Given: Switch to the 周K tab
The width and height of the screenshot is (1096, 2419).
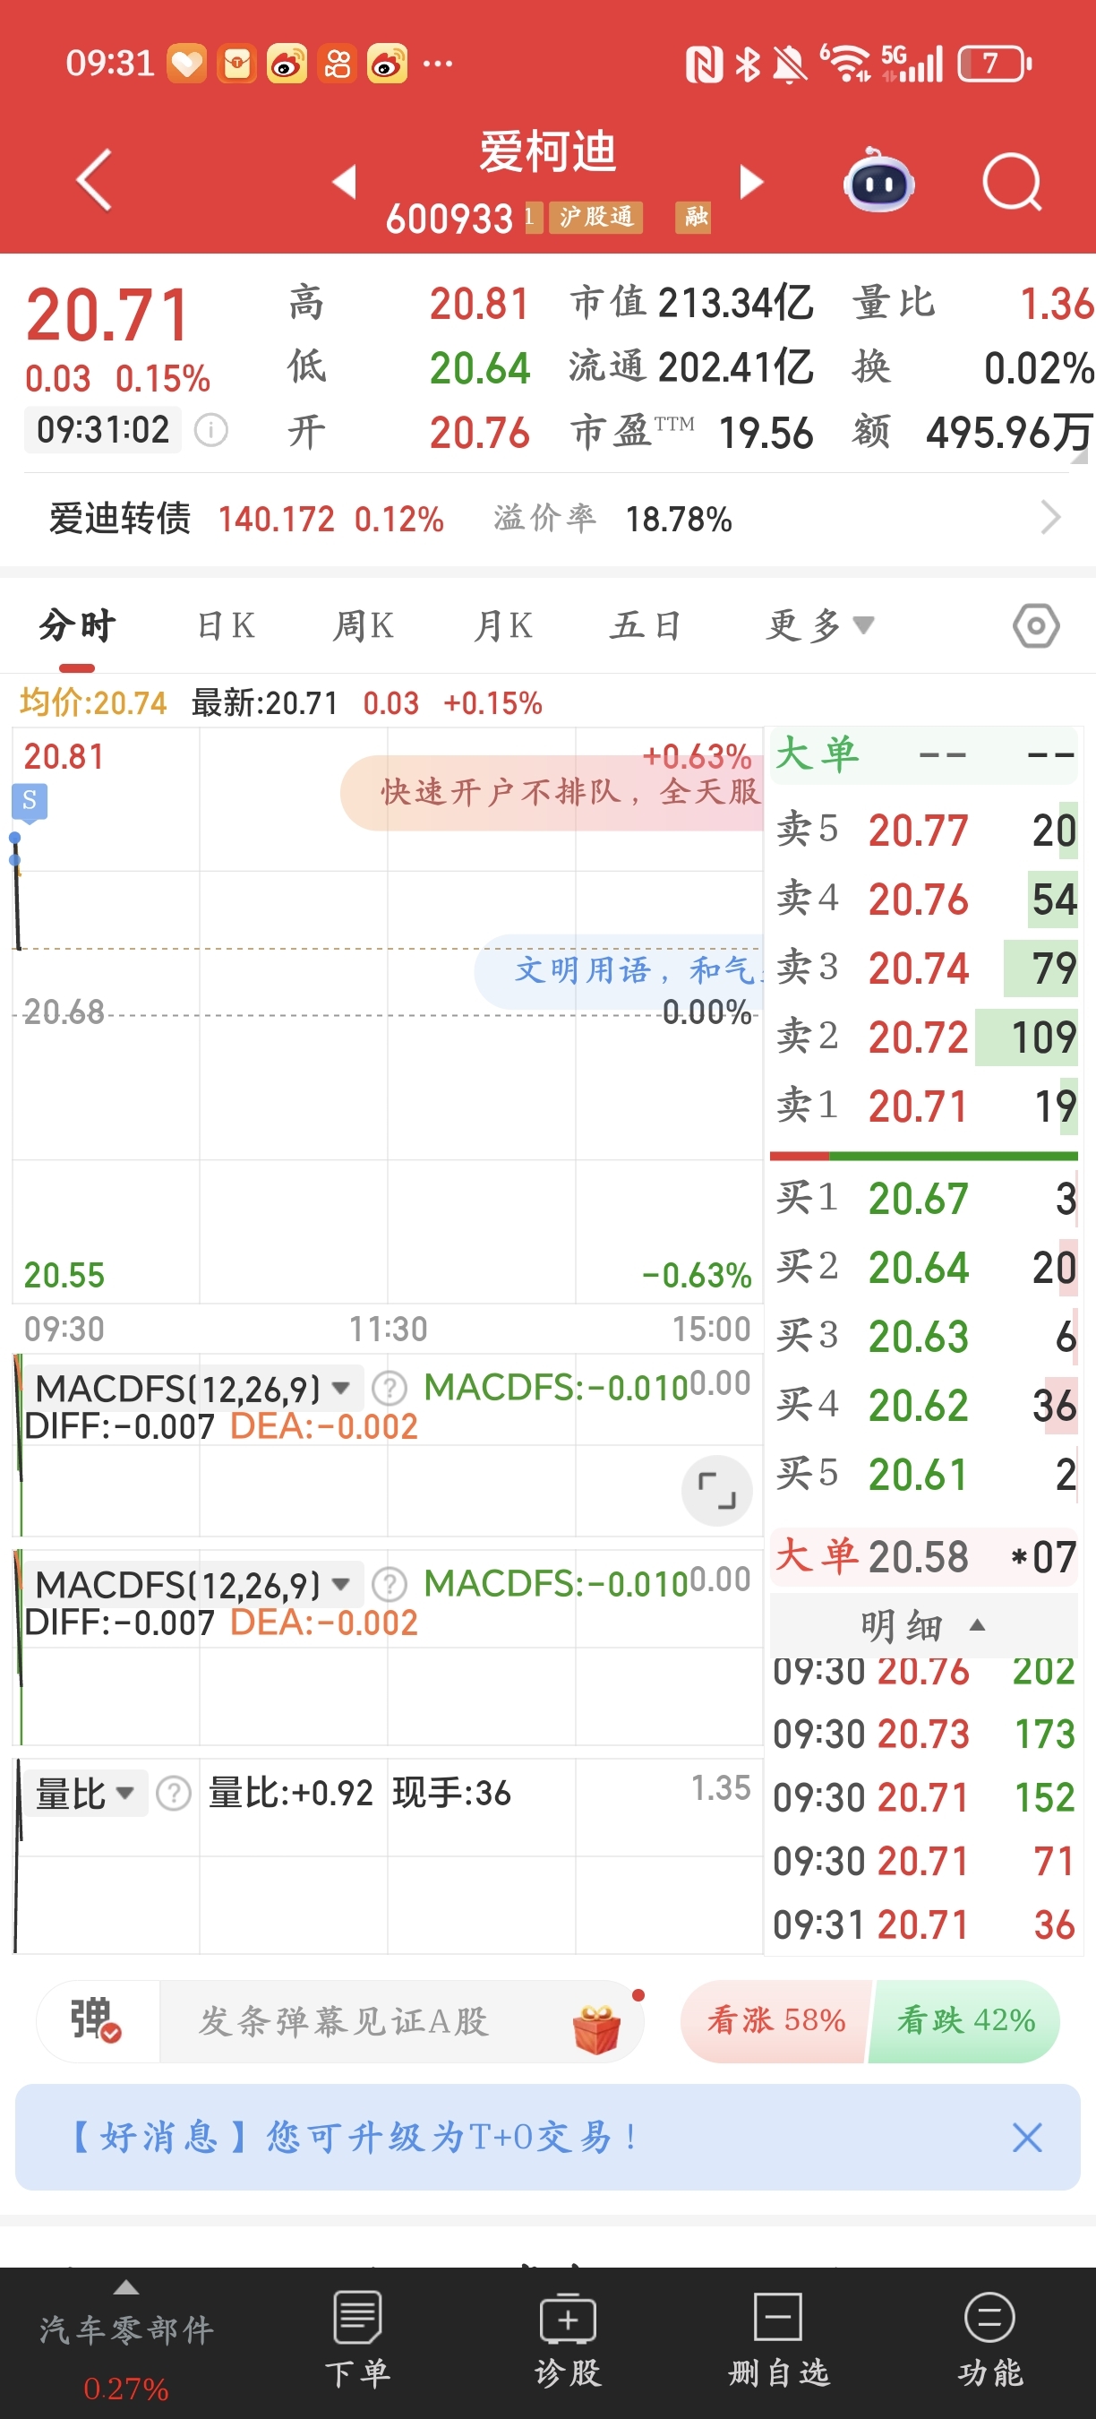Looking at the screenshot, I should [x=364, y=625].
